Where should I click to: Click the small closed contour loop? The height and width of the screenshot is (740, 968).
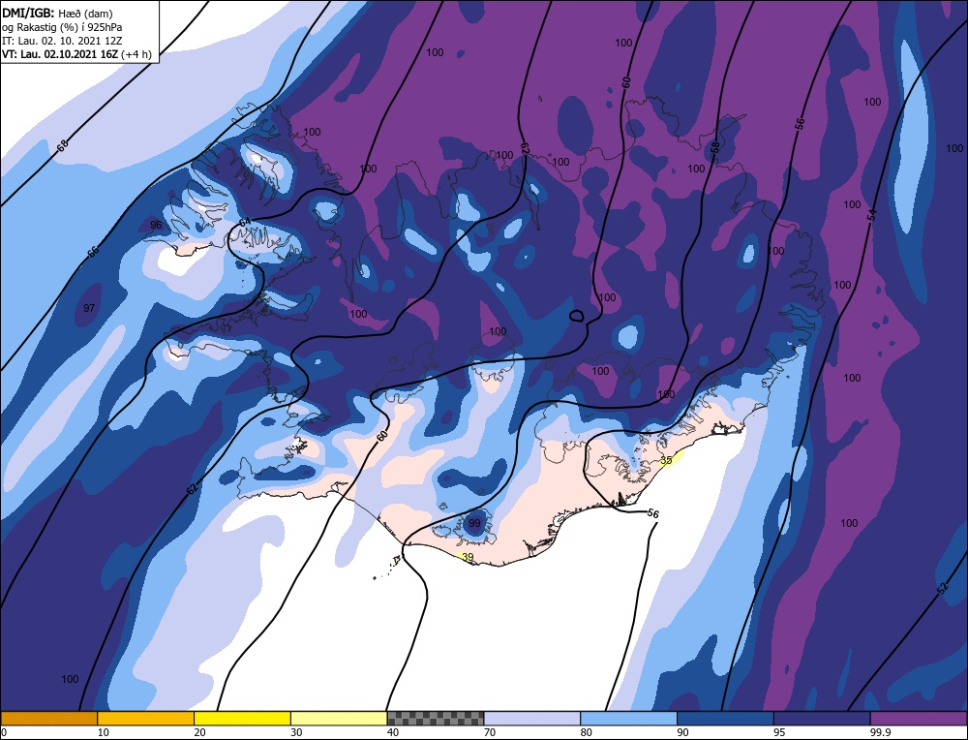click(576, 316)
